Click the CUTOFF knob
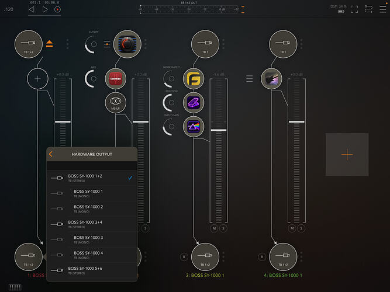Image resolution: width=390 pixels, height=292 pixels. click(92, 44)
